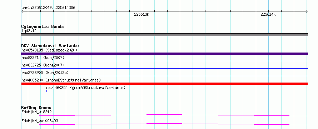318x129 pixels.
Task: Click the right arrowhead of the ruler
Action: 307,11
